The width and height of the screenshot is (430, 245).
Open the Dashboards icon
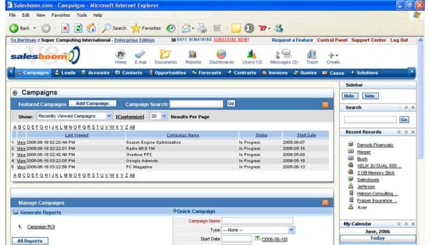[x=221, y=57]
